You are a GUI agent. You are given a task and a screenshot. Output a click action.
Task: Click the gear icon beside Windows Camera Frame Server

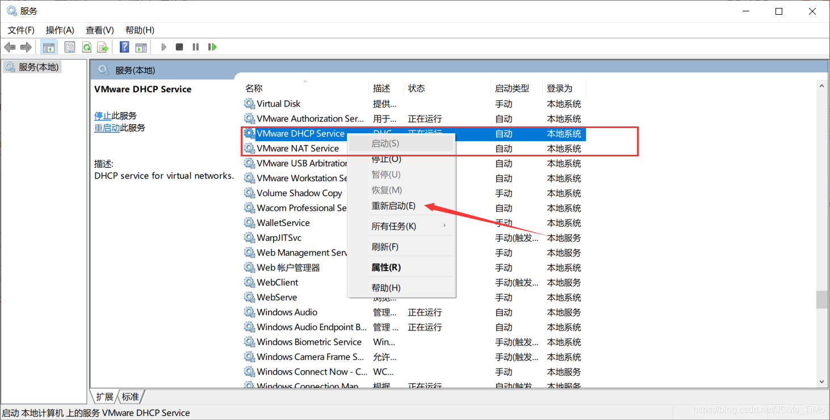(249, 357)
